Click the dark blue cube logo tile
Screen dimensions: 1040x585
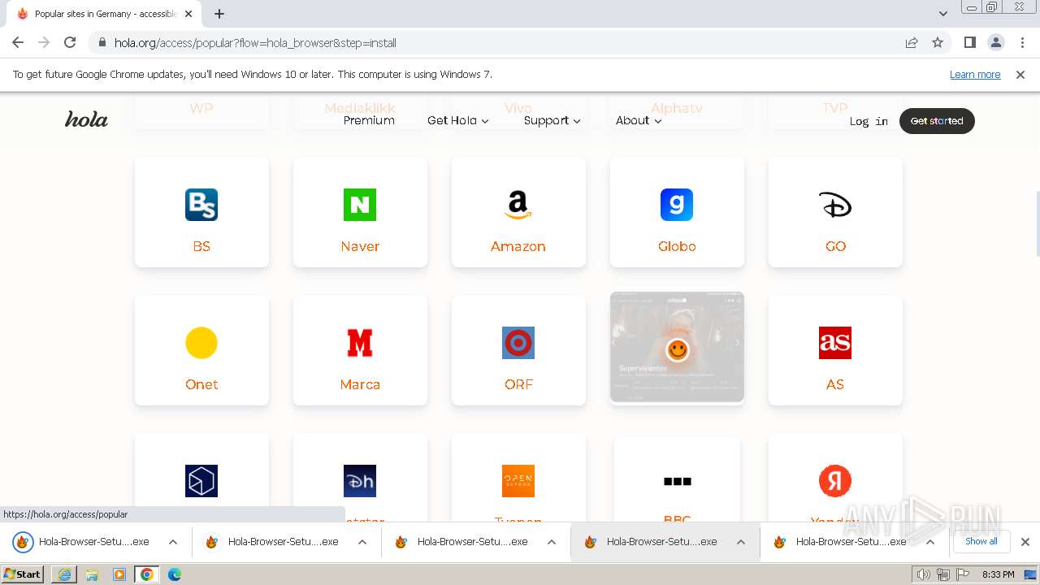pos(201,481)
